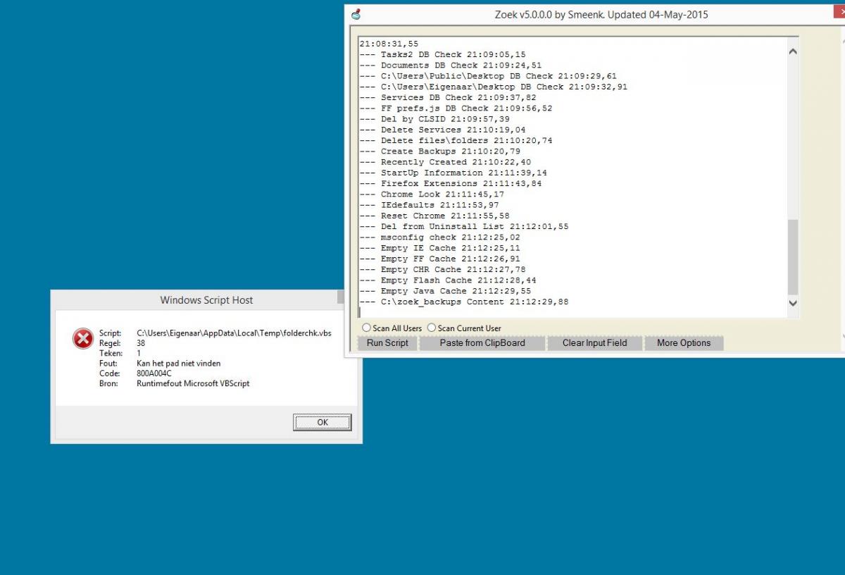Click the 'Del from Uninstall List' log line

click(x=464, y=227)
